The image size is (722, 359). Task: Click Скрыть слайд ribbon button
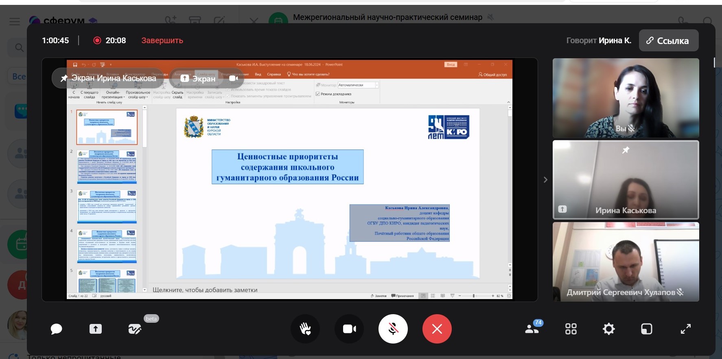(177, 90)
